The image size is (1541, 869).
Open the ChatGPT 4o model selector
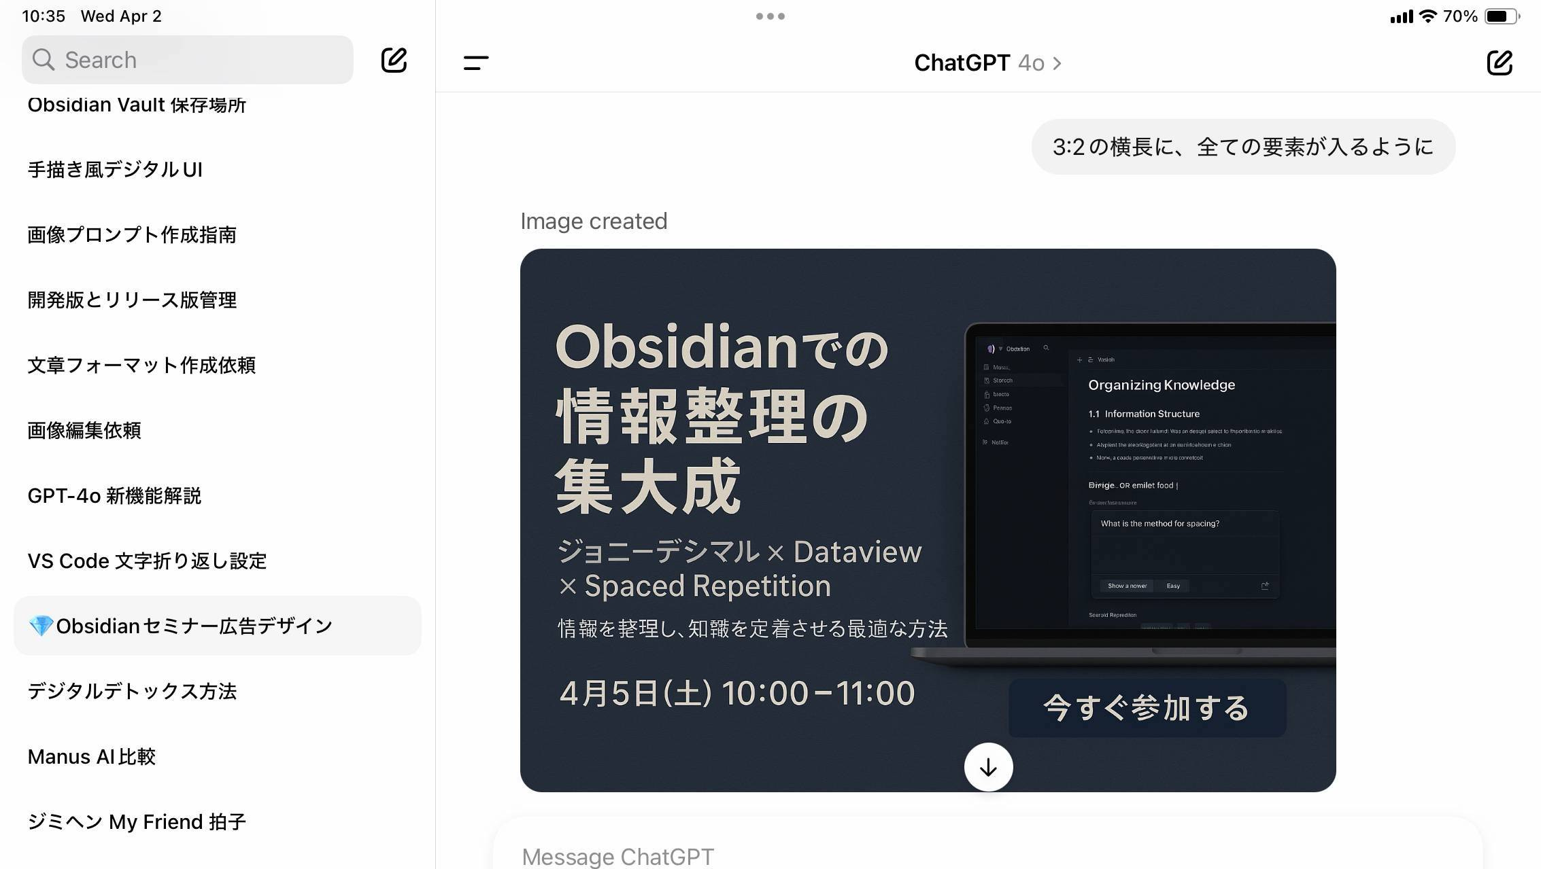click(x=987, y=63)
